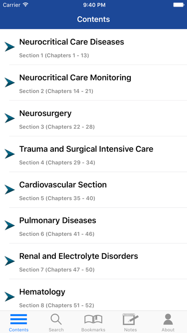This screenshot has width=187, height=333.
Task: Switch to the Search tab label
Action: [x=56, y=330]
